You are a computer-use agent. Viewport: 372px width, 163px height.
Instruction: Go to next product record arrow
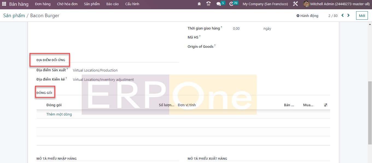tap(348, 16)
